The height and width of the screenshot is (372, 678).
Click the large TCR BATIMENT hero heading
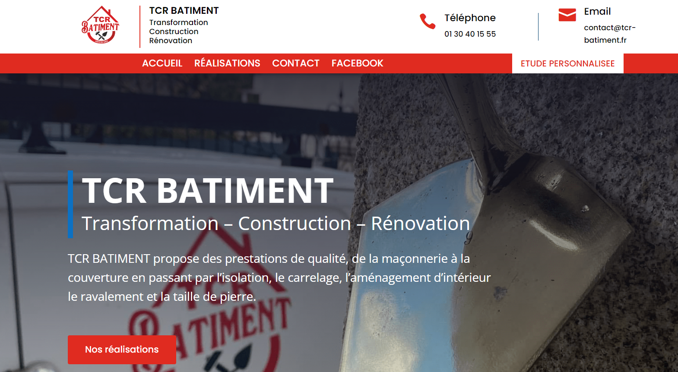[x=208, y=190]
